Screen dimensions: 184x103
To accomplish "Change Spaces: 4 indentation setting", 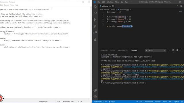I will pyautogui.click(x=158, y=102).
